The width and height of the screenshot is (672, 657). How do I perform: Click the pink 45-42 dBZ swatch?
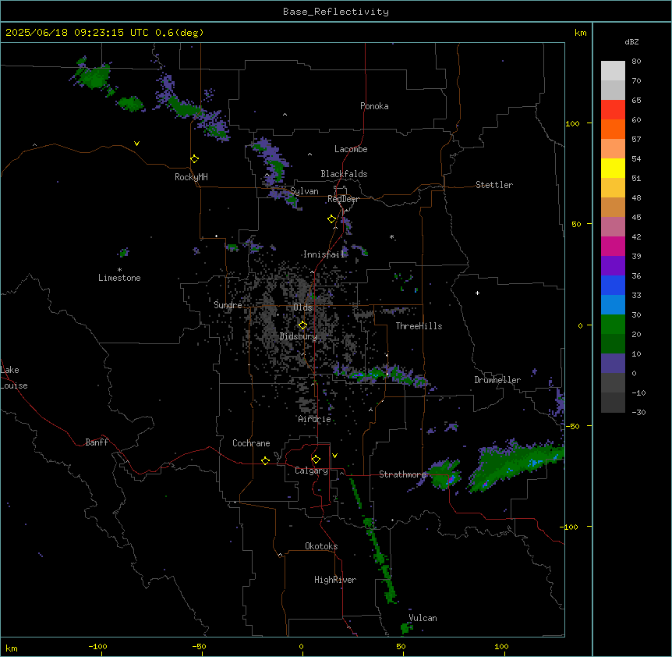[613, 227]
